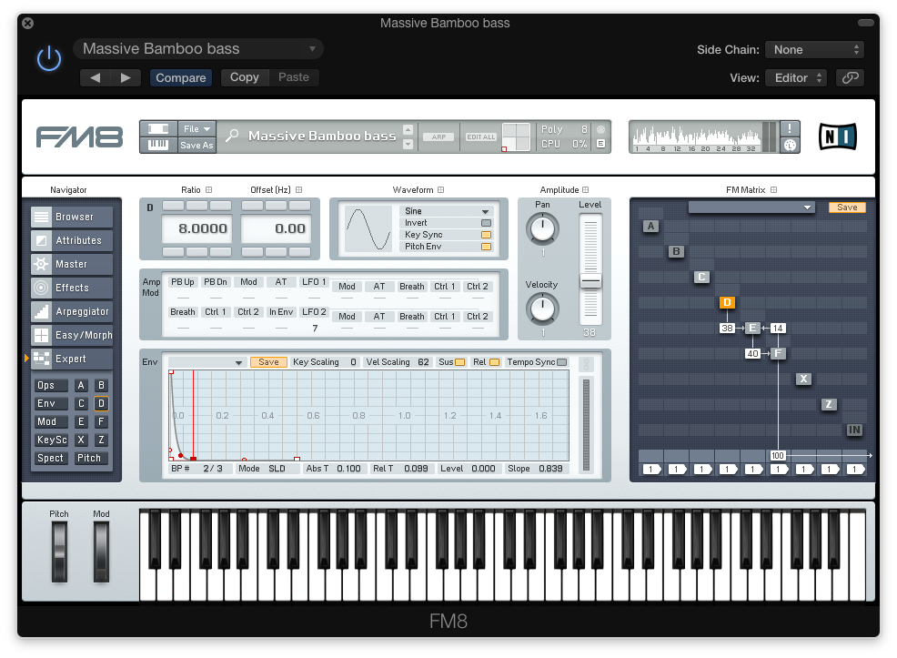897x658 pixels.
Task: Switch to the KeySc tab
Action: (51, 440)
